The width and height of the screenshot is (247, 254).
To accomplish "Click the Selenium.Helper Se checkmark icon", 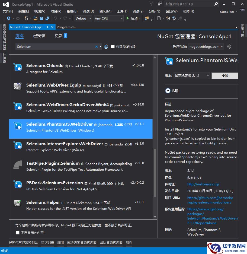I will click(x=17, y=203).
